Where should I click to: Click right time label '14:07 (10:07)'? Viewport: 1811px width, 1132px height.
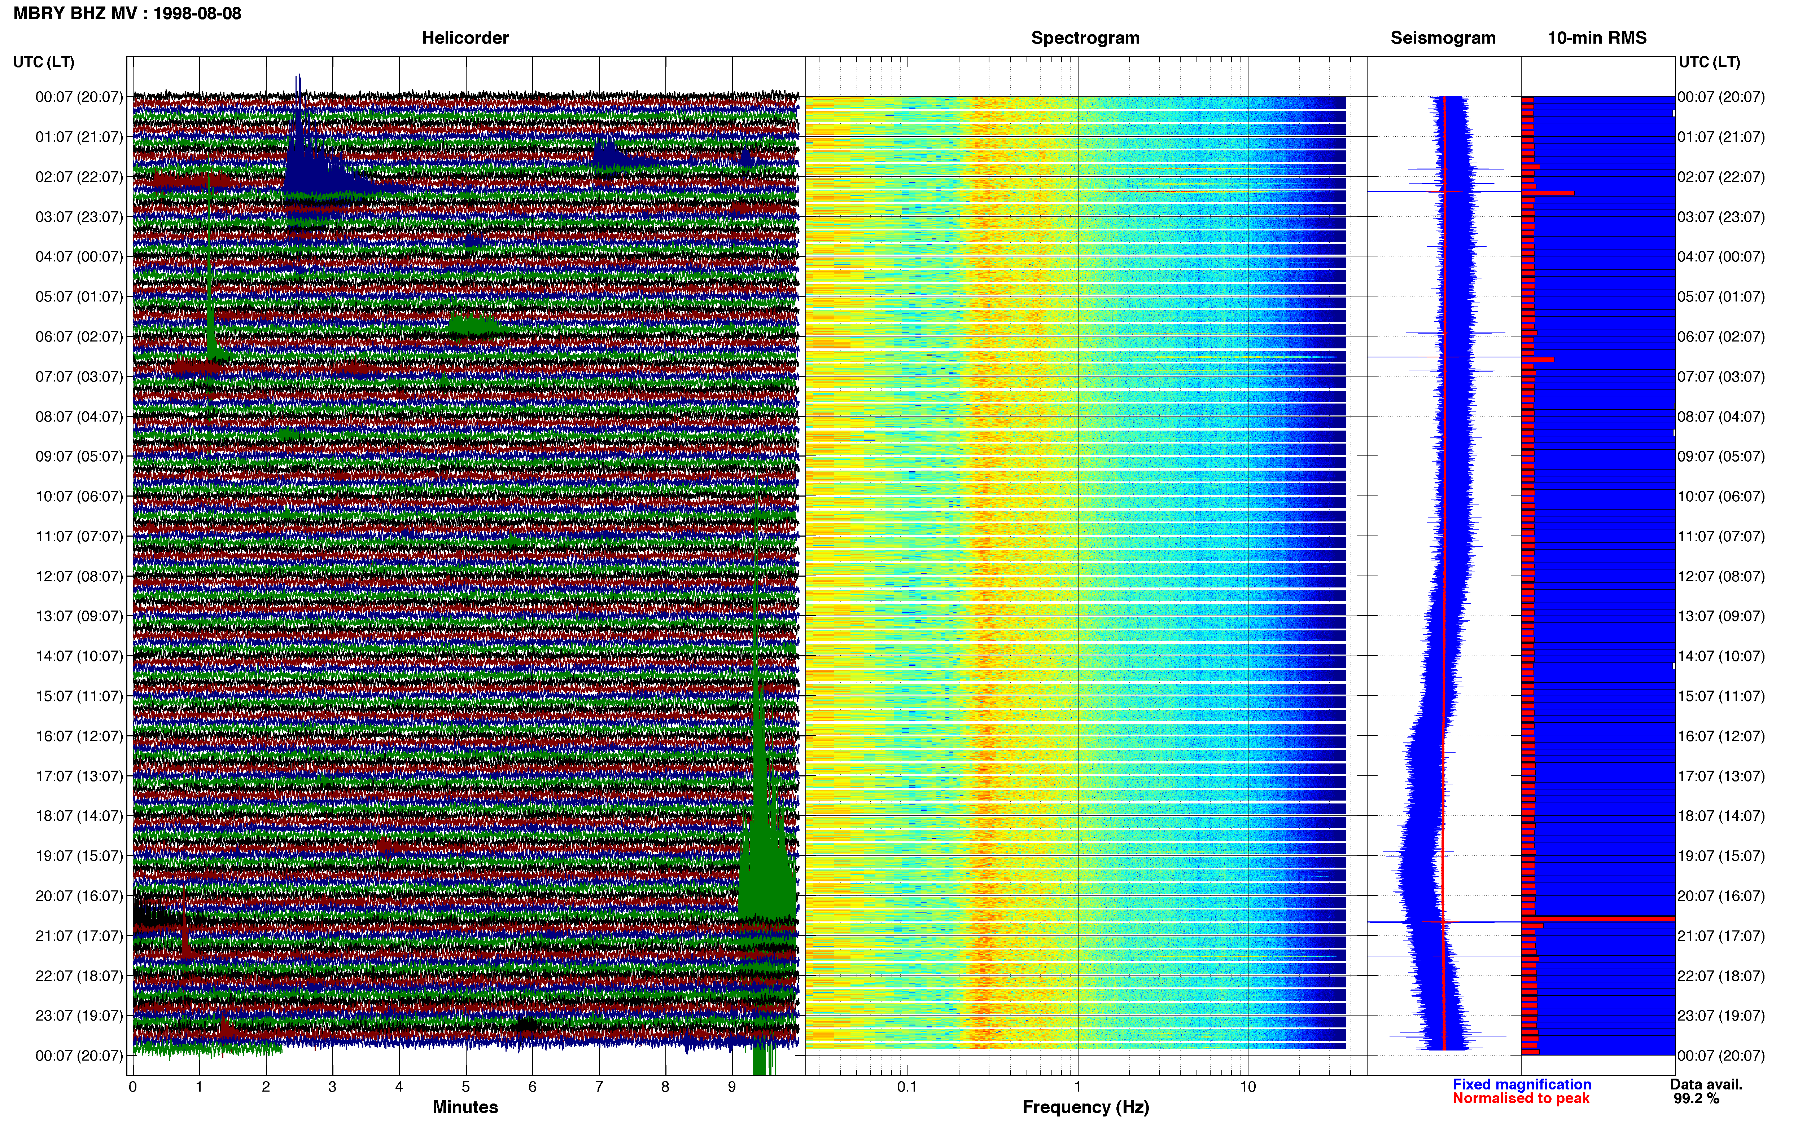point(1721,656)
